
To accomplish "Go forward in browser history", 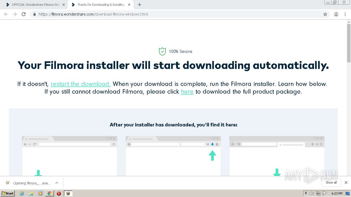I will coord(15,14).
